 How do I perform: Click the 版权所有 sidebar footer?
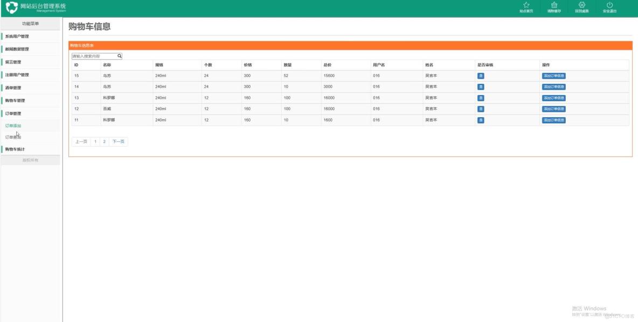31,160
